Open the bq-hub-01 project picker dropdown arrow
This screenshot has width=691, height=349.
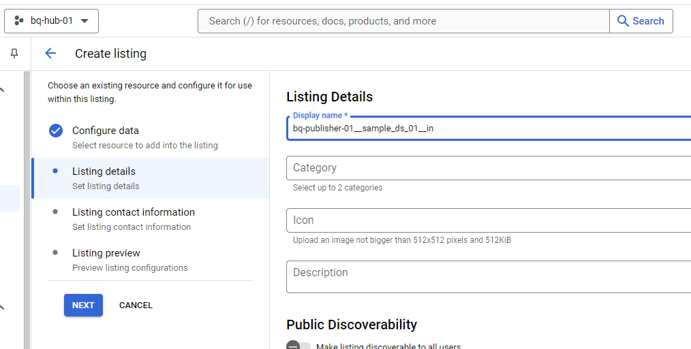click(x=85, y=21)
